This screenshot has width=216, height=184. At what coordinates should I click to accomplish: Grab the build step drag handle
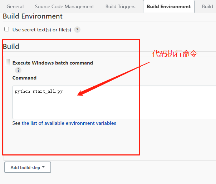click(8, 63)
